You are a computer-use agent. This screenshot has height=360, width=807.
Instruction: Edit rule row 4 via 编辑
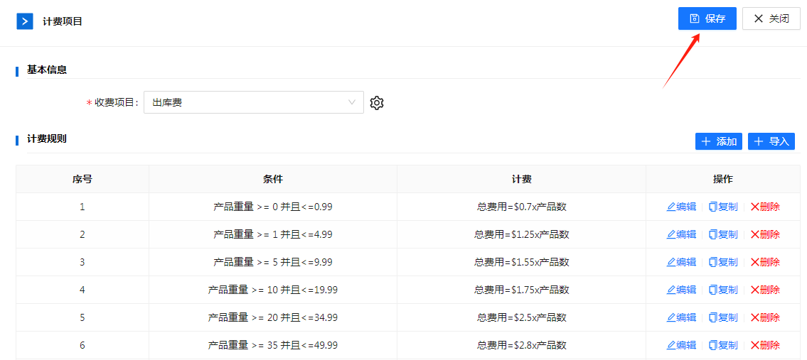tap(681, 290)
